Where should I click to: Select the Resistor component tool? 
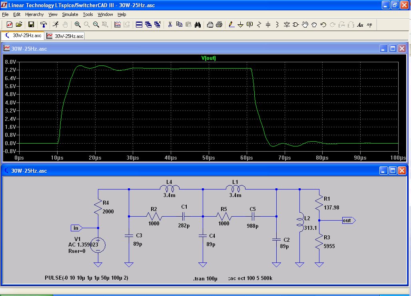[259, 24]
